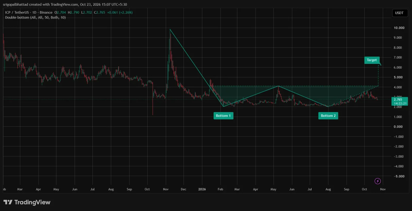Click the change value +0.061 (+2.26%)

coord(120,12)
